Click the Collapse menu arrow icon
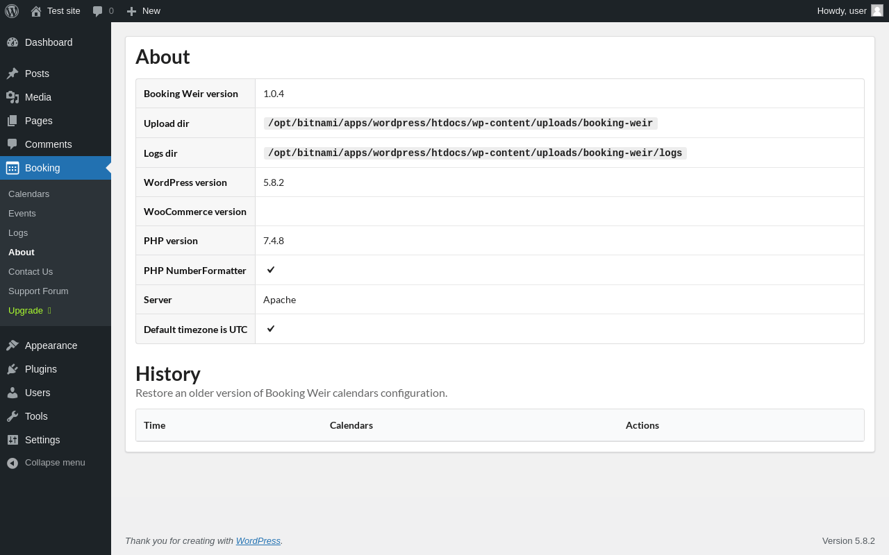Viewport: 889px width, 555px height. pyautogui.click(x=13, y=463)
